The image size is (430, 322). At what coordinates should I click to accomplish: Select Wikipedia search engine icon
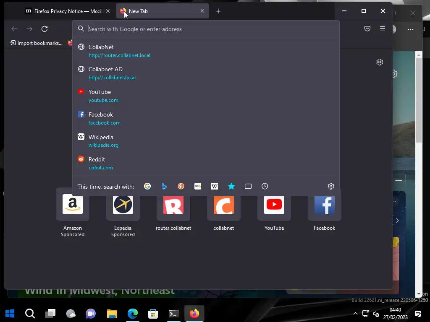215,186
